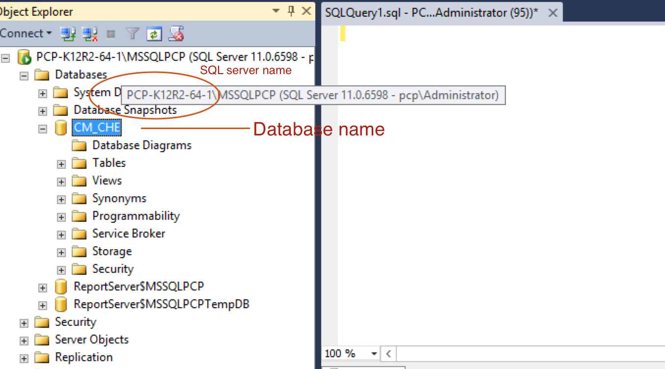Pin the Object Explorer panel

coord(292,11)
